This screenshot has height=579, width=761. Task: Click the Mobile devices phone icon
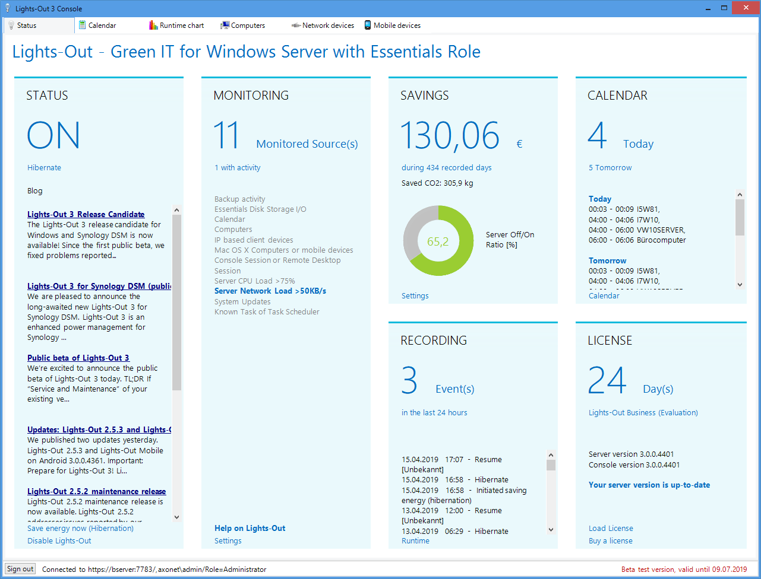click(x=368, y=26)
